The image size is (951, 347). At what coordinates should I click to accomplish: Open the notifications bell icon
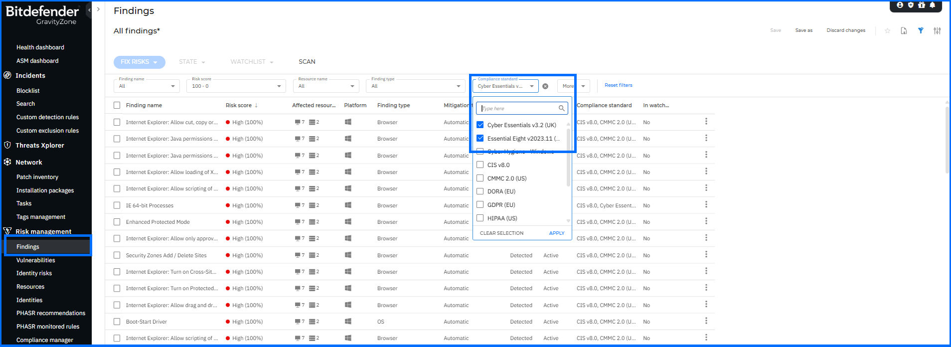click(932, 5)
